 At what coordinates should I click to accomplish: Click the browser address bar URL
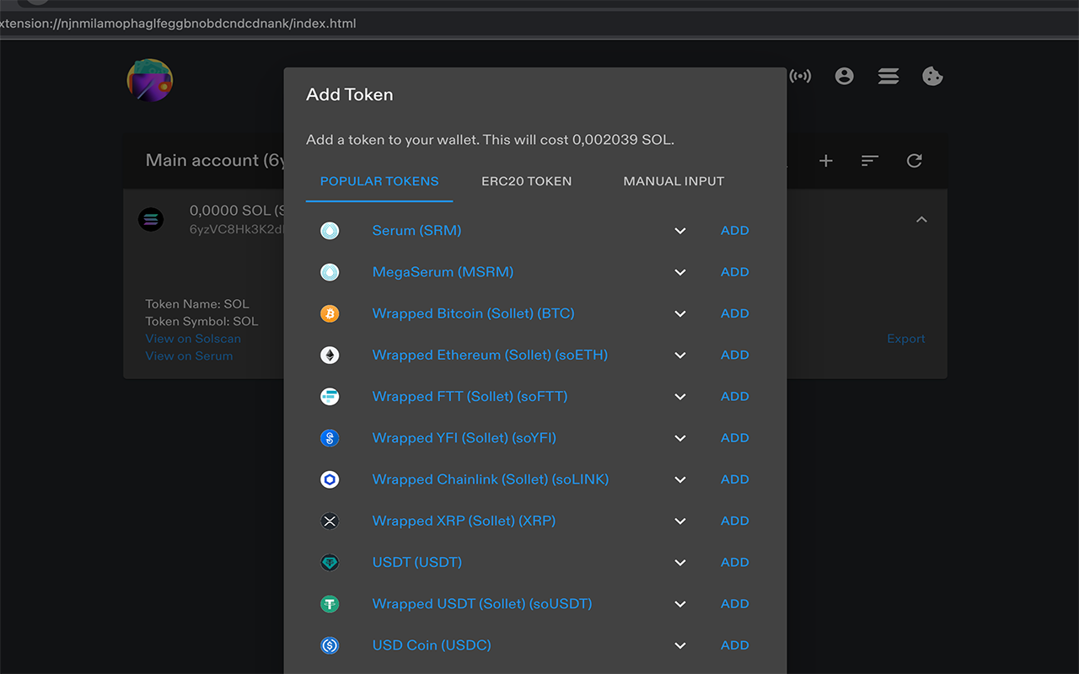(x=178, y=24)
